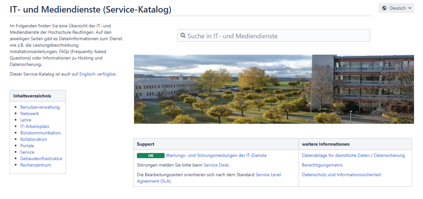Click the Service Desk link
This screenshot has width=423, height=199.
coord(216,165)
